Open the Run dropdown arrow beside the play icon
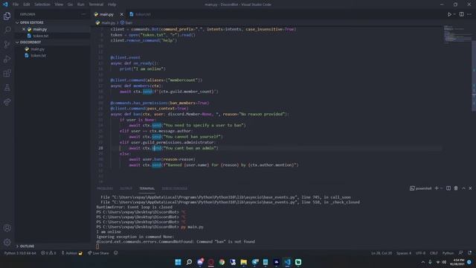This screenshot has height=268, width=476. pyautogui.click(x=454, y=14)
